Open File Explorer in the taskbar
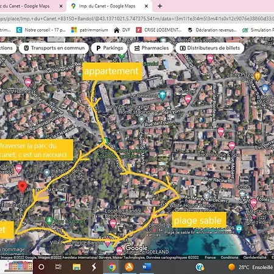Viewport: 274px width, 274px height. (77, 267)
